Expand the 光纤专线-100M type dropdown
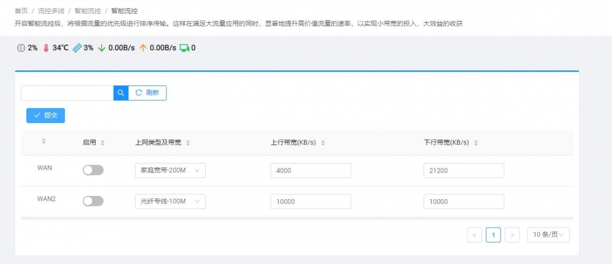The width and height of the screenshot is (612, 264). [170, 201]
